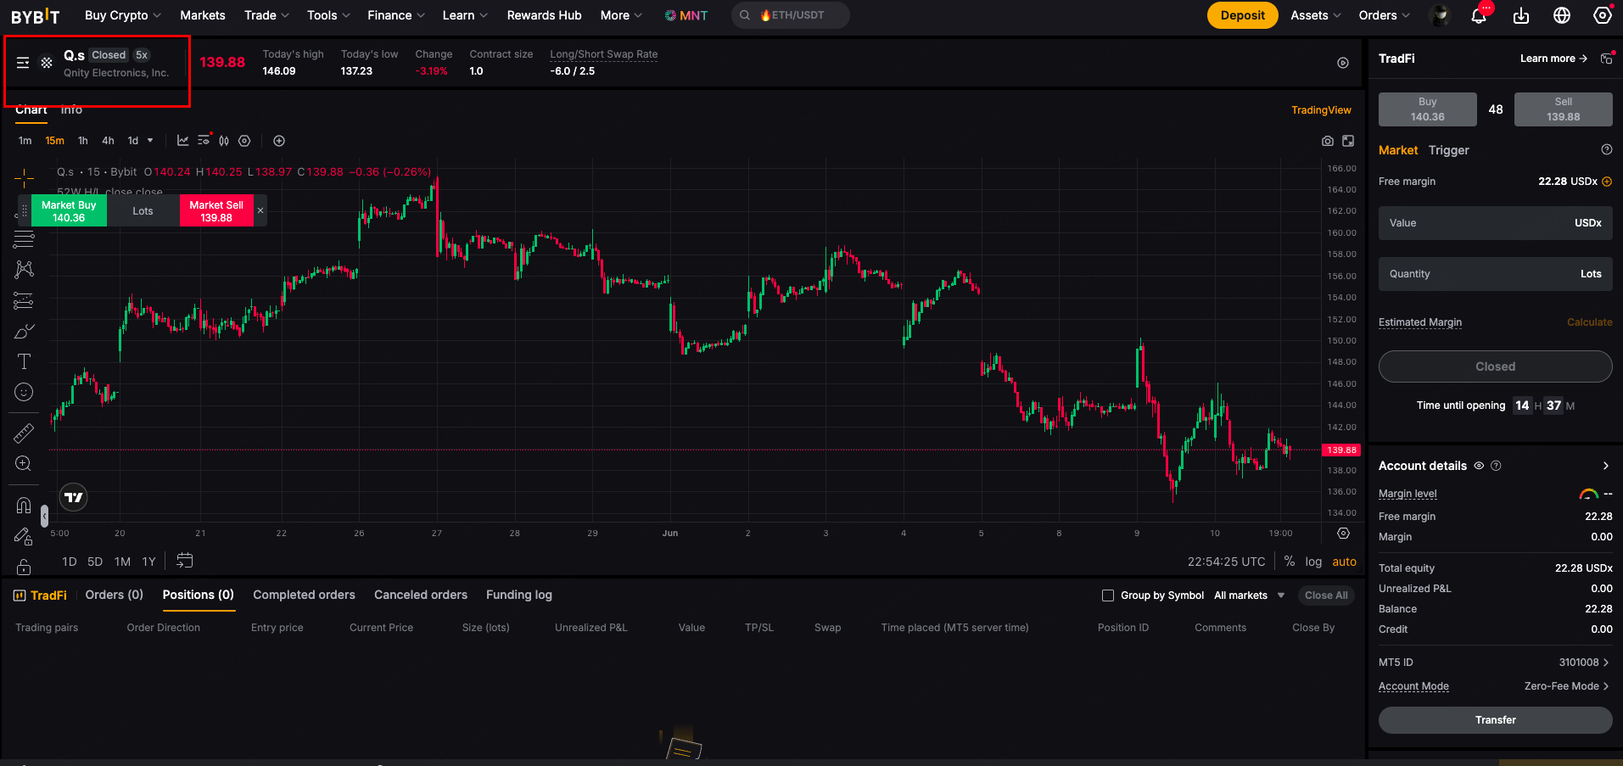The image size is (1623, 766).
Task: Click the Value USDx input field
Action: click(x=1495, y=223)
